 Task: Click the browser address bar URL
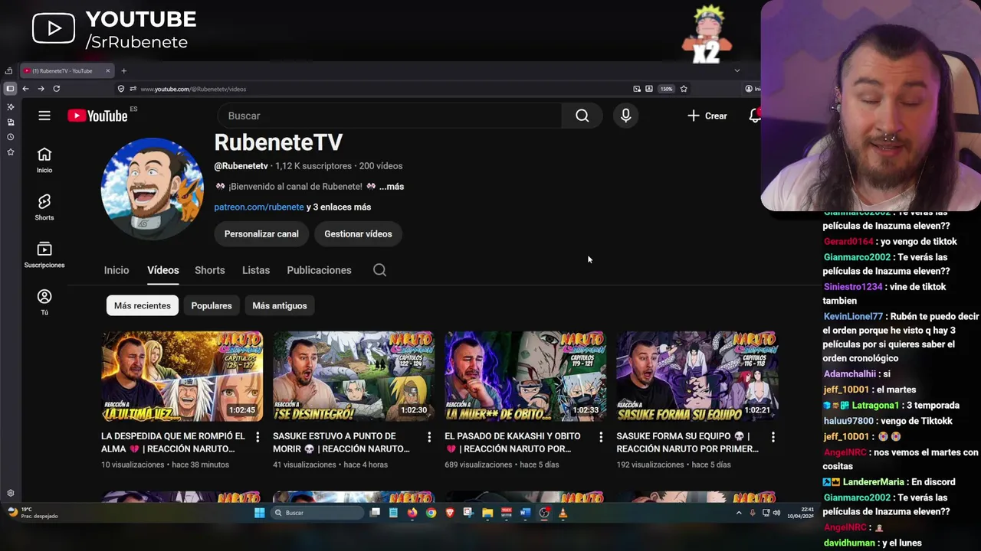tap(193, 89)
